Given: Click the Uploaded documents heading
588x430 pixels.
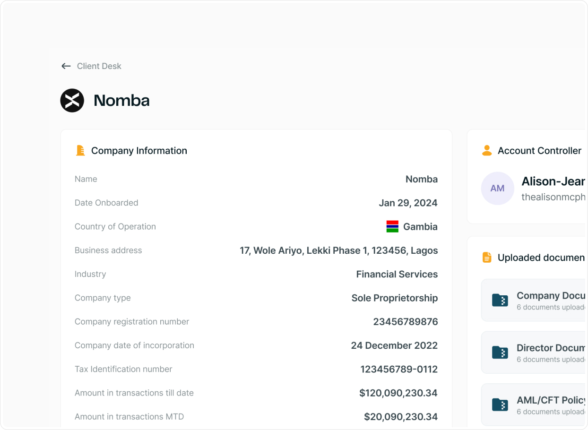Looking at the screenshot, I should [541, 258].
